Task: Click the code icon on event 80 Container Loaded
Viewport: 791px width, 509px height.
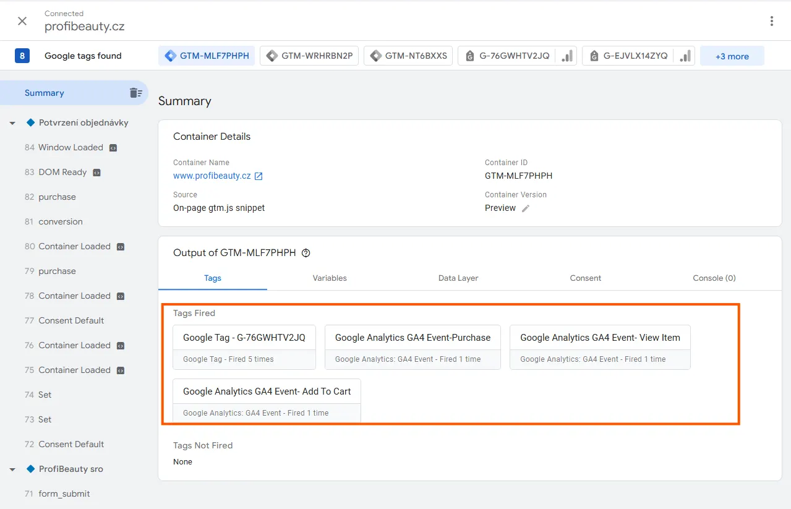Action: (121, 247)
